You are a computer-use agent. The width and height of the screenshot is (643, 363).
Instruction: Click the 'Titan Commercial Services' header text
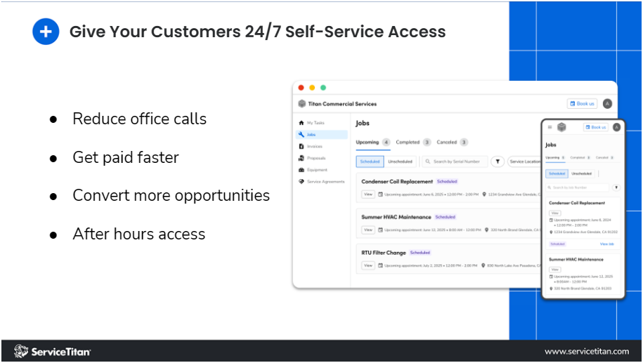[342, 104]
